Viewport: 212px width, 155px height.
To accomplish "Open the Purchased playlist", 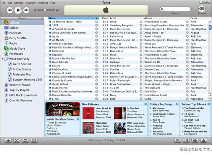I will (22, 54).
